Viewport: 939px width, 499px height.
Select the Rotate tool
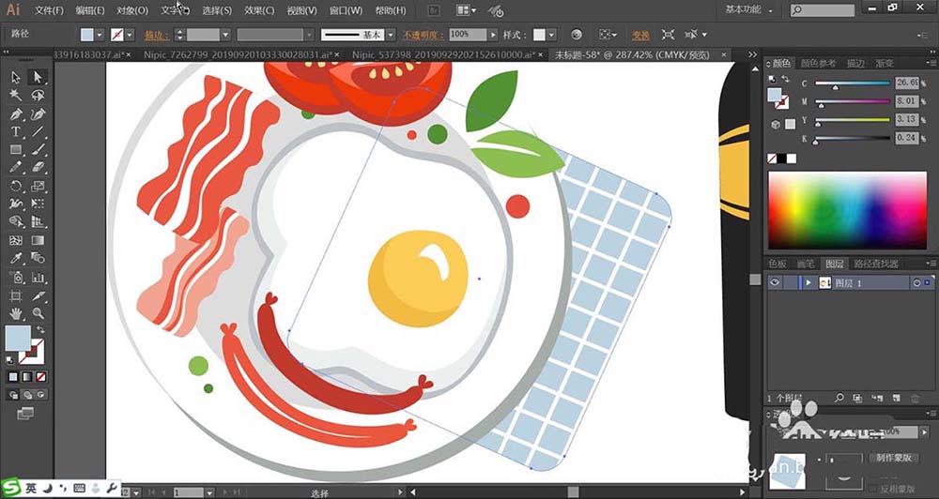click(16, 186)
